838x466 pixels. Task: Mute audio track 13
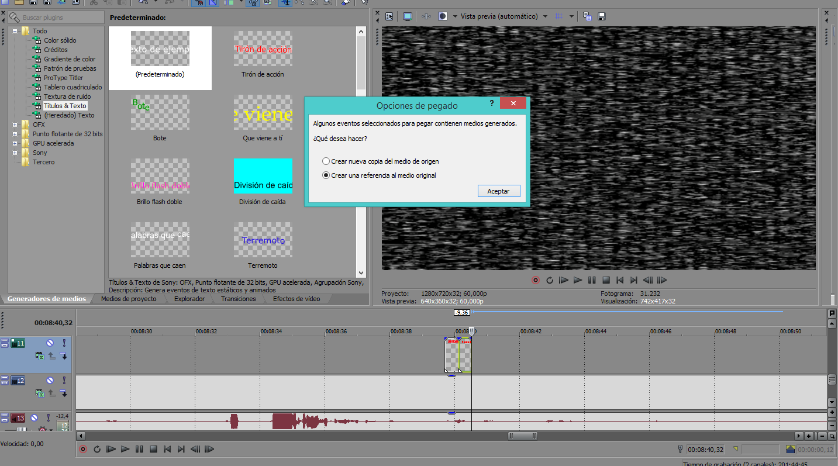point(34,418)
